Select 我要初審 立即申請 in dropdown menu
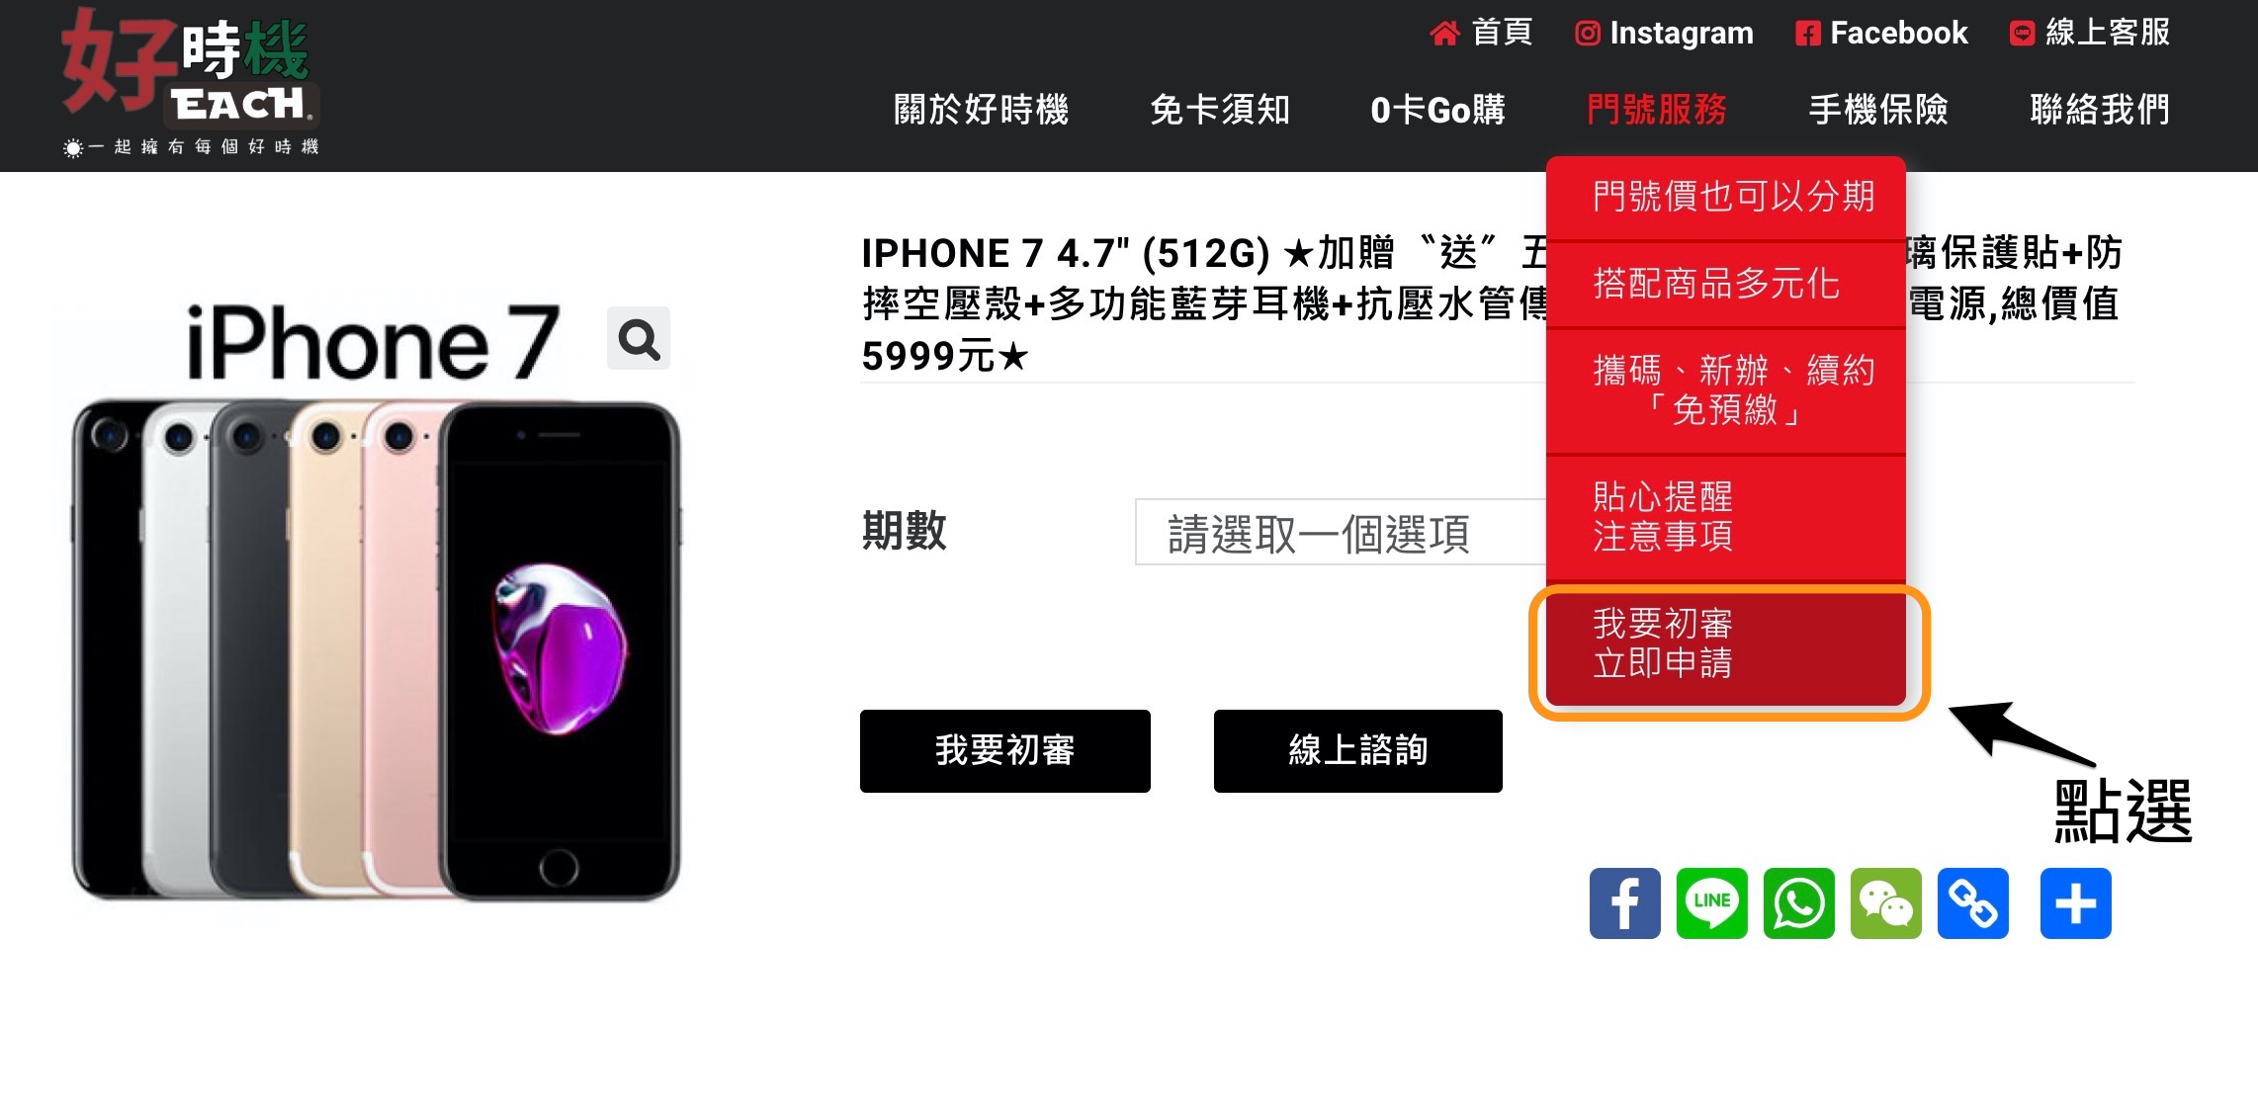This screenshot has height=1113, width=2258. 1726,643
